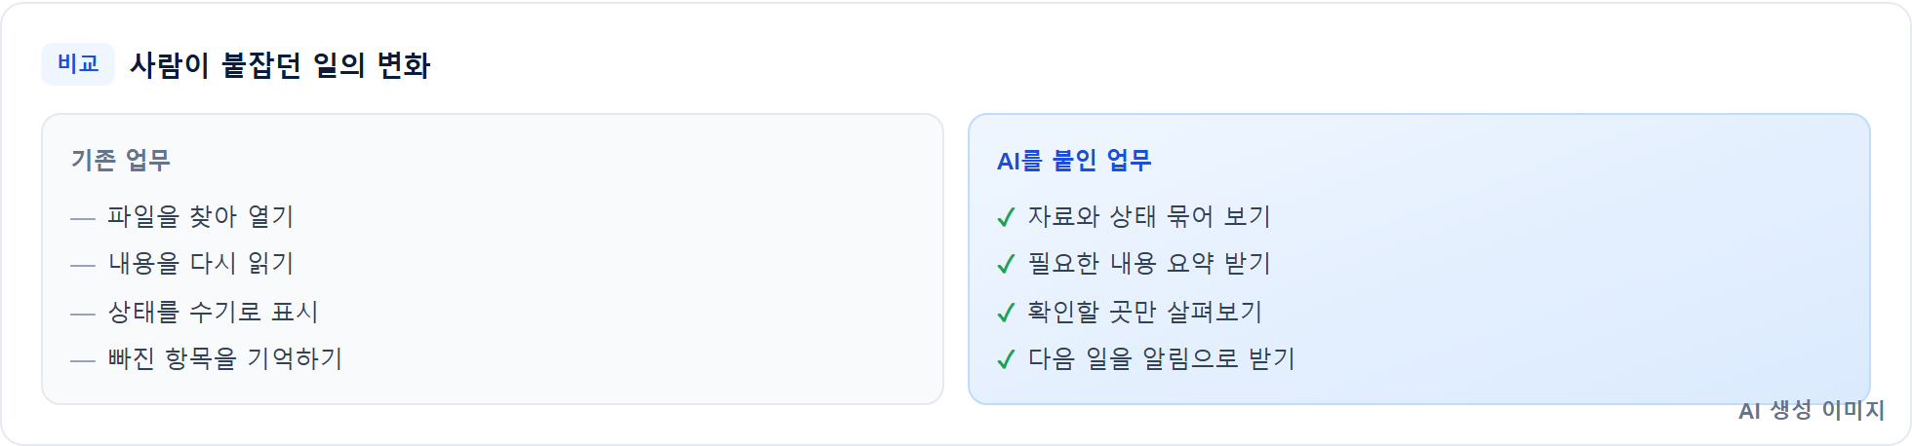Click the dash before 상태를 수기로 표시
The width and height of the screenshot is (1912, 446).
point(83,314)
